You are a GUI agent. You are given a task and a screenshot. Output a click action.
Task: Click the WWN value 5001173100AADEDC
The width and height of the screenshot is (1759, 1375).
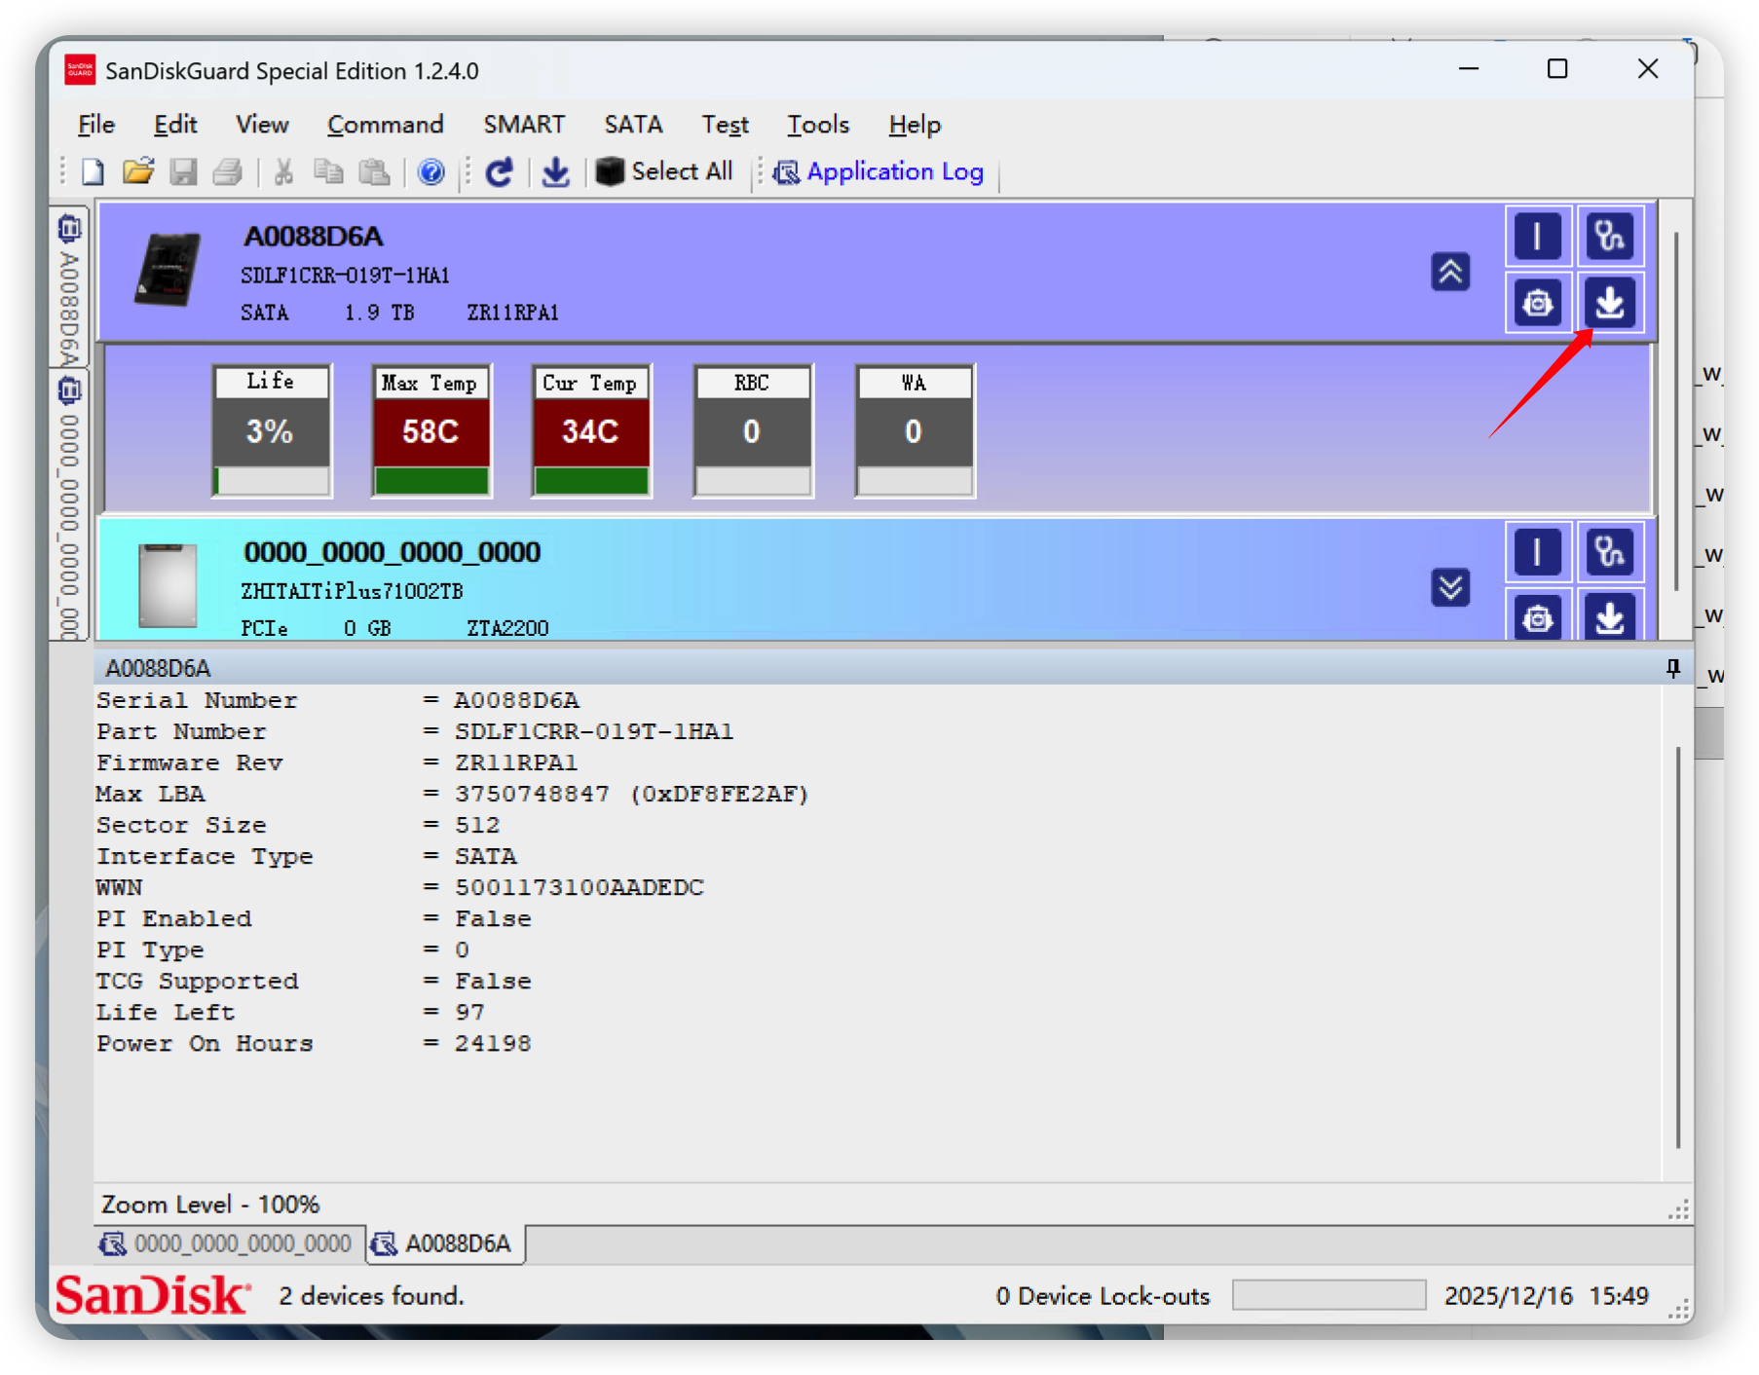click(x=579, y=887)
